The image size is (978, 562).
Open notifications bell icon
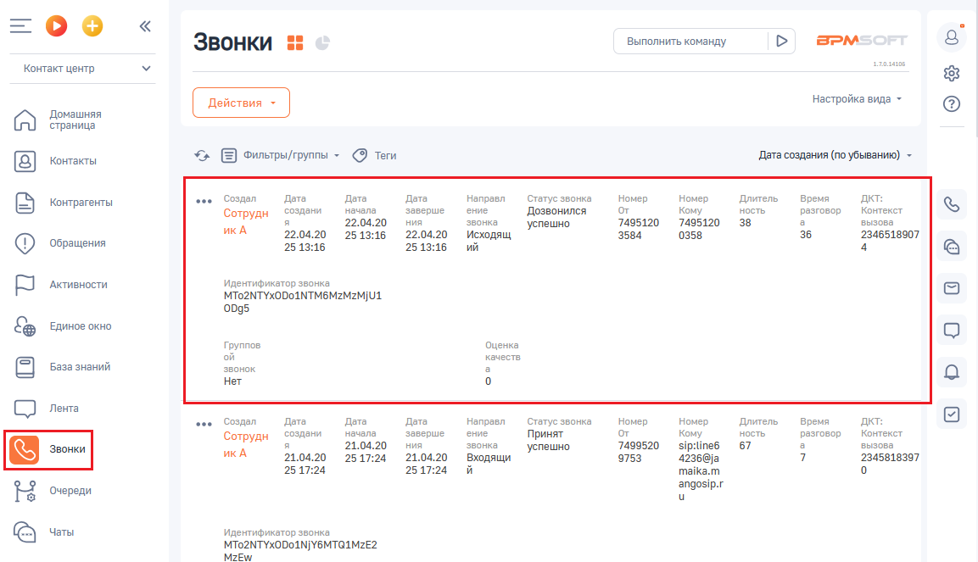pos(952,371)
